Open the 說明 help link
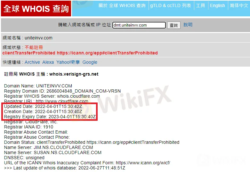 pos(188,25)
